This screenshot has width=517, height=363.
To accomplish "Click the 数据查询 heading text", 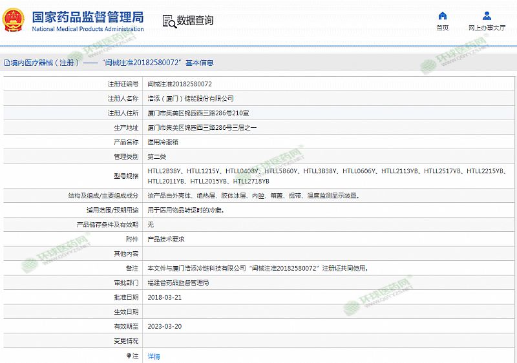I will pyautogui.click(x=195, y=21).
